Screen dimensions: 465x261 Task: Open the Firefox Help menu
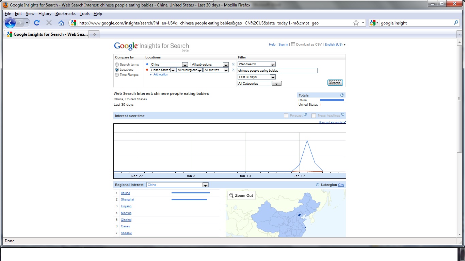click(x=98, y=14)
